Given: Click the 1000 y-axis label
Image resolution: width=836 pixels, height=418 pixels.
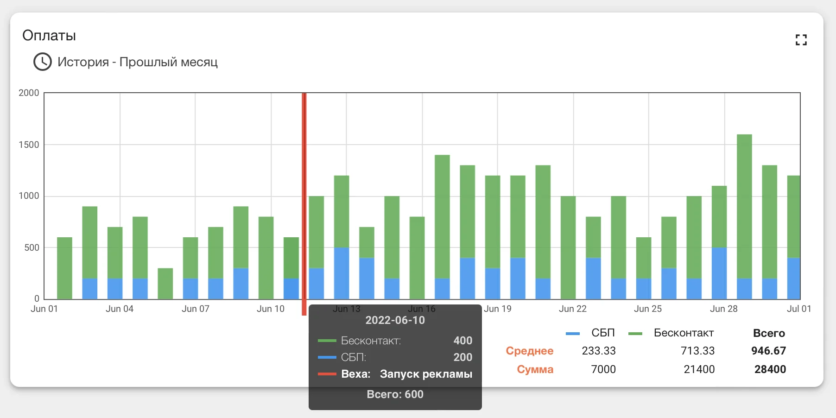Looking at the screenshot, I should click(29, 196).
